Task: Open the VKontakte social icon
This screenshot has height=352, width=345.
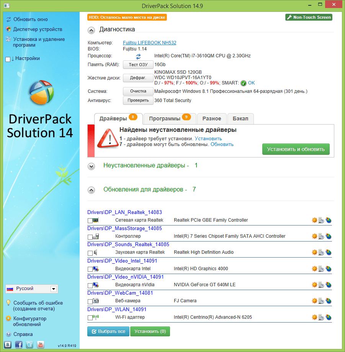Action: (8, 344)
